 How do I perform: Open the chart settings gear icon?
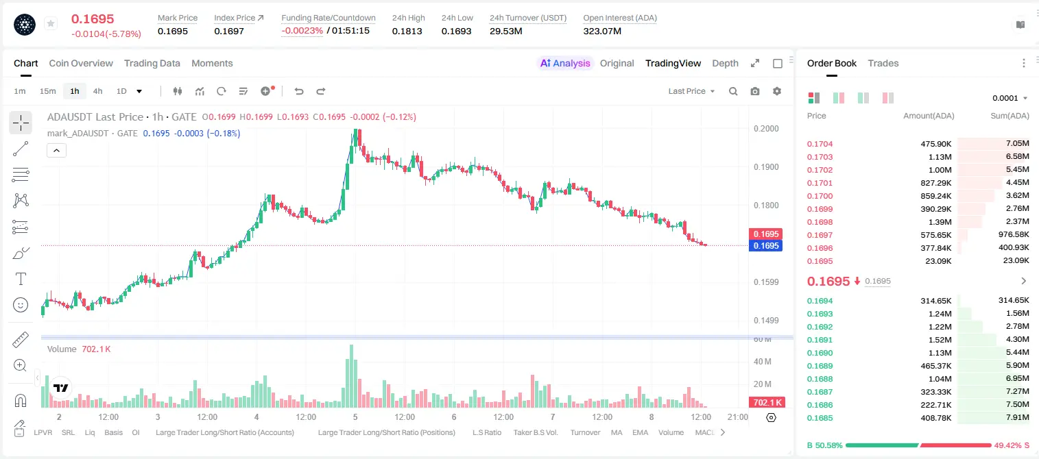(777, 91)
